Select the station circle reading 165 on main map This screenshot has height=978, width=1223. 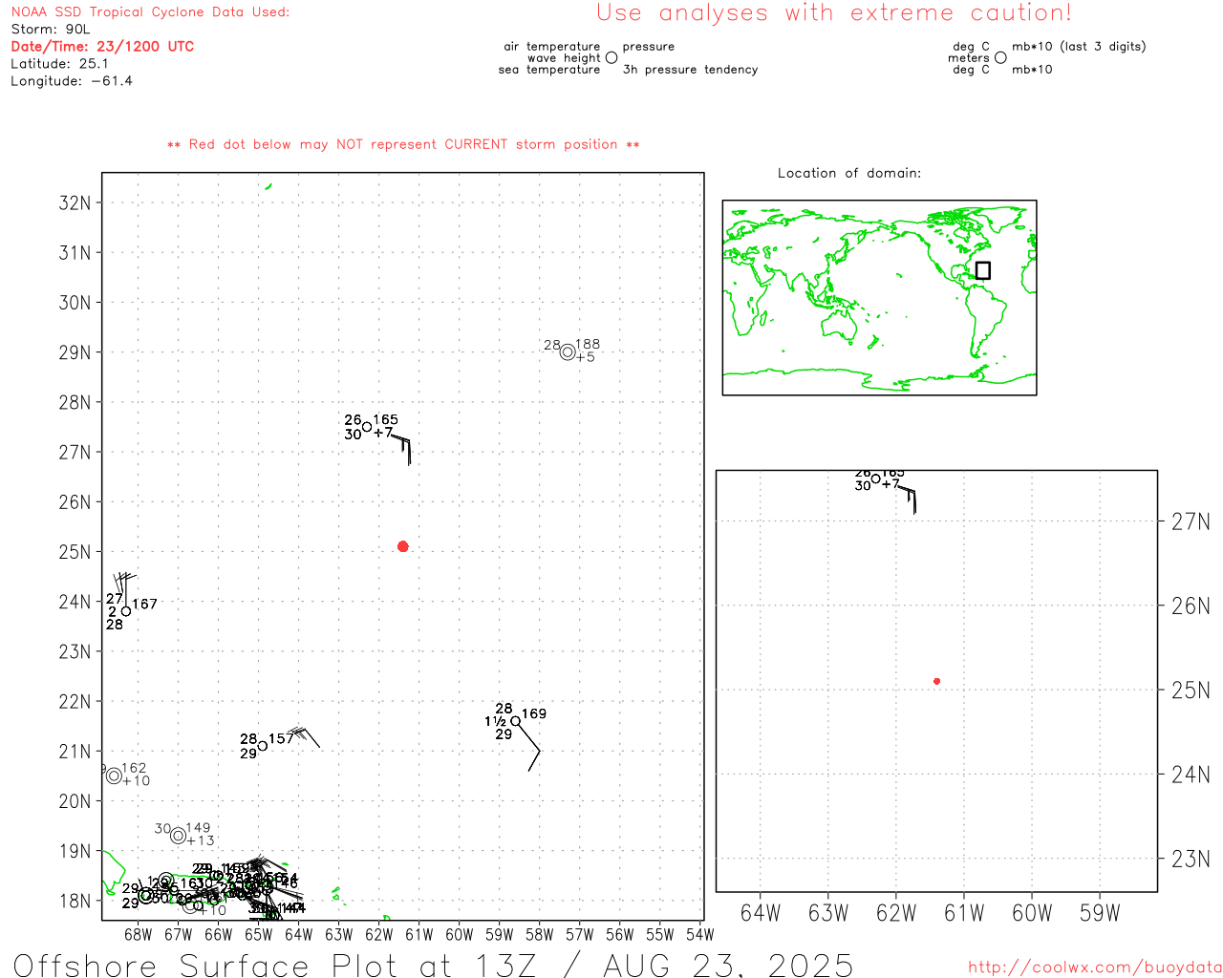(367, 427)
